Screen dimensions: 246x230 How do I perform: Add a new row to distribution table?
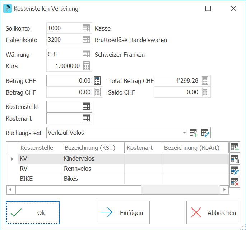[235, 147]
